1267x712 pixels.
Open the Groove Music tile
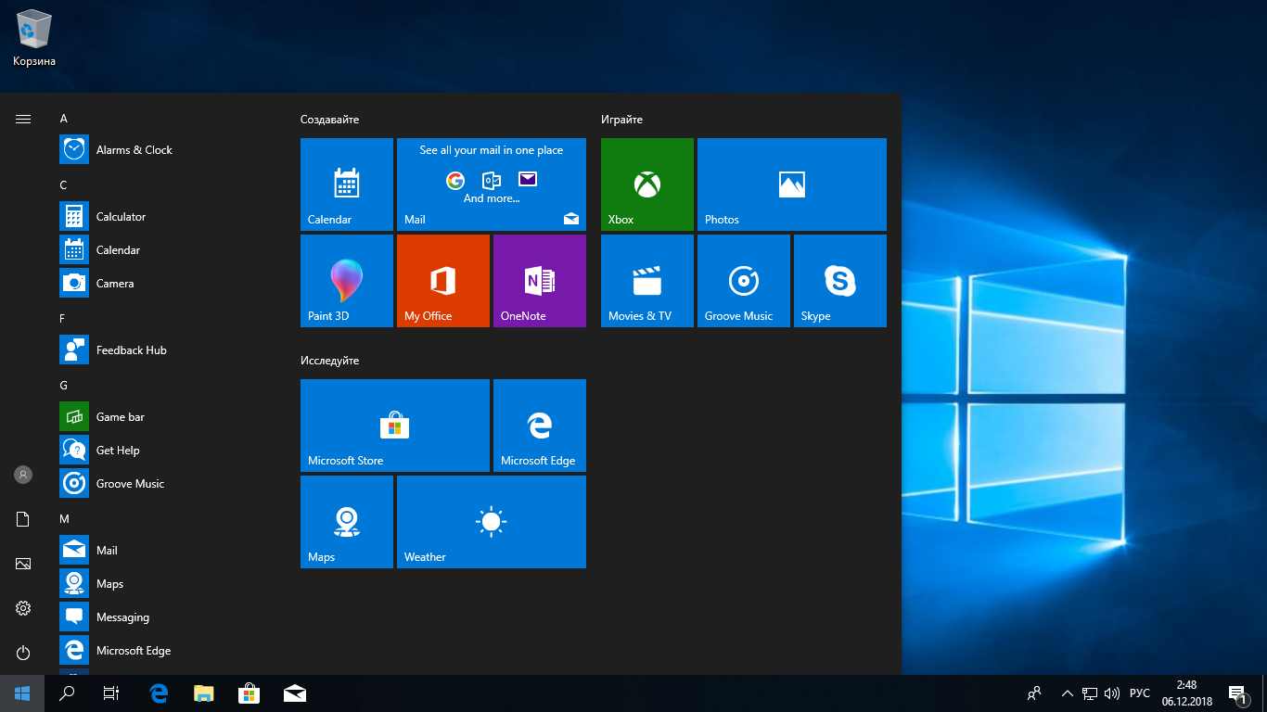pos(744,281)
